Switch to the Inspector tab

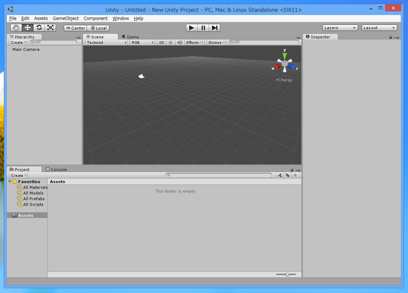[320, 37]
